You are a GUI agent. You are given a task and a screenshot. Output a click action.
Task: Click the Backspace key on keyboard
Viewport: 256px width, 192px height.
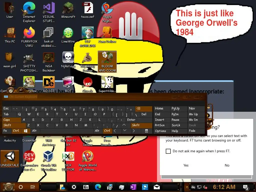(144, 108)
